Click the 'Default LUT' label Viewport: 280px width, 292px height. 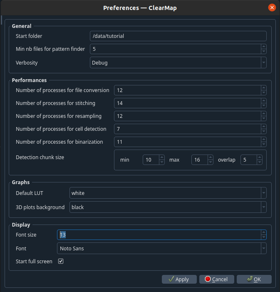pyautogui.click(x=30, y=193)
